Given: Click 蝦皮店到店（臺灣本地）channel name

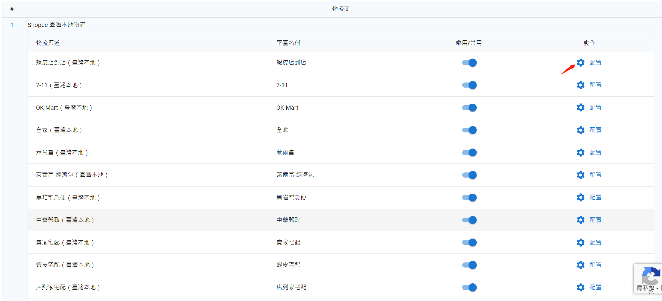Looking at the screenshot, I should pos(68,62).
